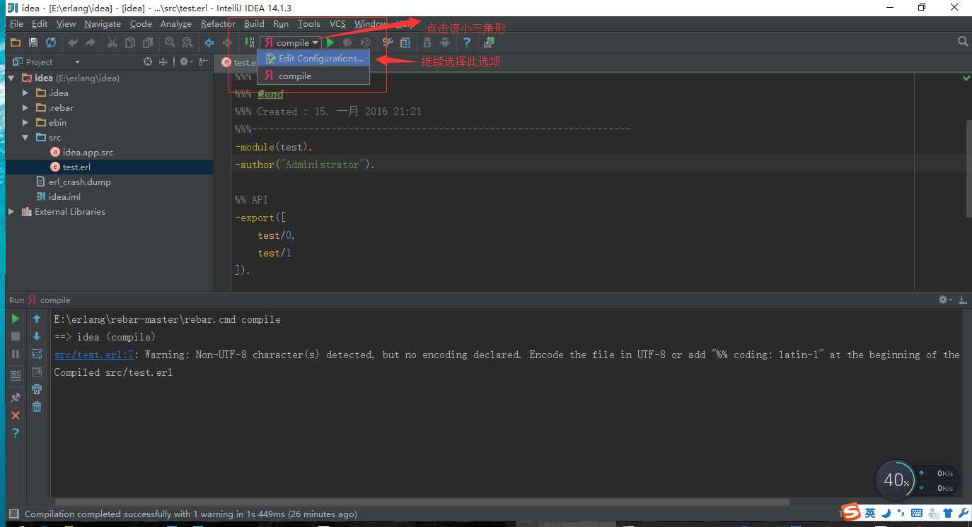Open the Run panel gear settings dropdown
This screenshot has height=527, width=972.
pos(945,300)
